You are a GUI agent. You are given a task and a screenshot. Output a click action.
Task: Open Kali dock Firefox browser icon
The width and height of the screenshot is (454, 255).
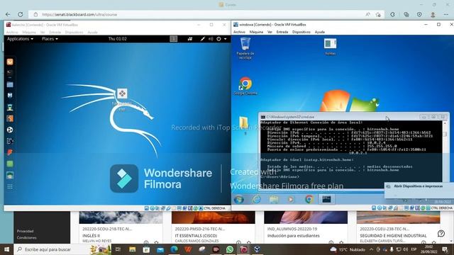click(10, 62)
